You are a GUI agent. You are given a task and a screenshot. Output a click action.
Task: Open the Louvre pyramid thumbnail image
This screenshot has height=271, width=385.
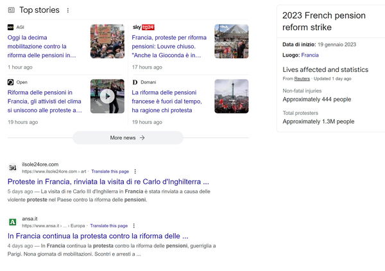coord(232,41)
